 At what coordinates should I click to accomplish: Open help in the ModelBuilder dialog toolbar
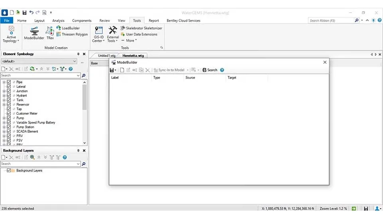pyautogui.click(x=222, y=70)
